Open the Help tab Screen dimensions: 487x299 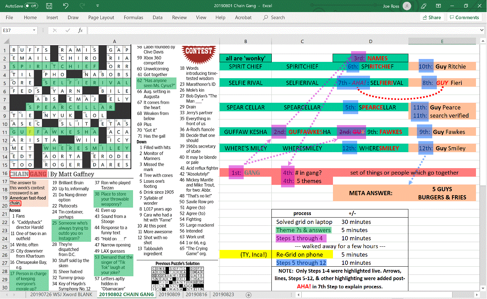point(220,17)
